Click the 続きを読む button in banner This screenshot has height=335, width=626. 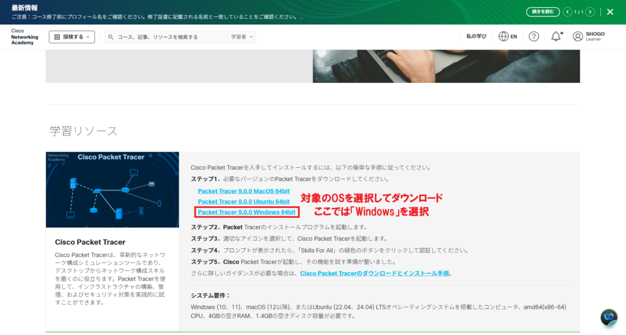[x=543, y=12]
